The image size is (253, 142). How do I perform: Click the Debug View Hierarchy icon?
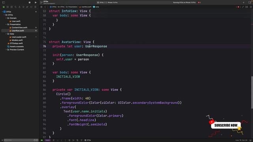click(x=70, y=140)
